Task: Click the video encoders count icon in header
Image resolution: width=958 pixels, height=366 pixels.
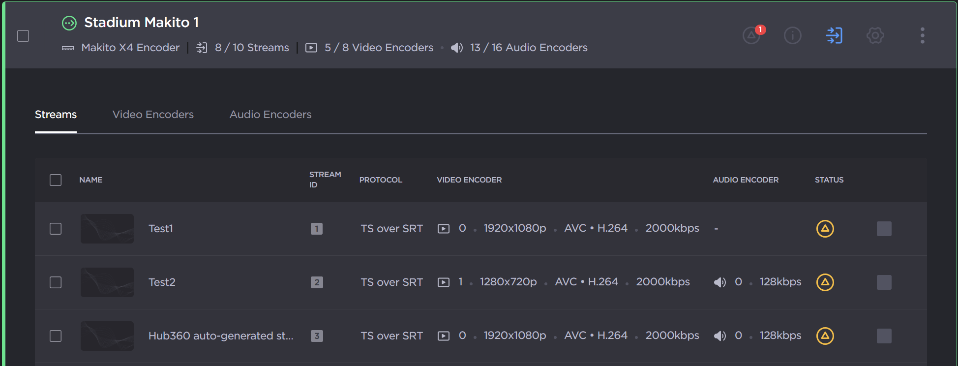Action: (311, 48)
